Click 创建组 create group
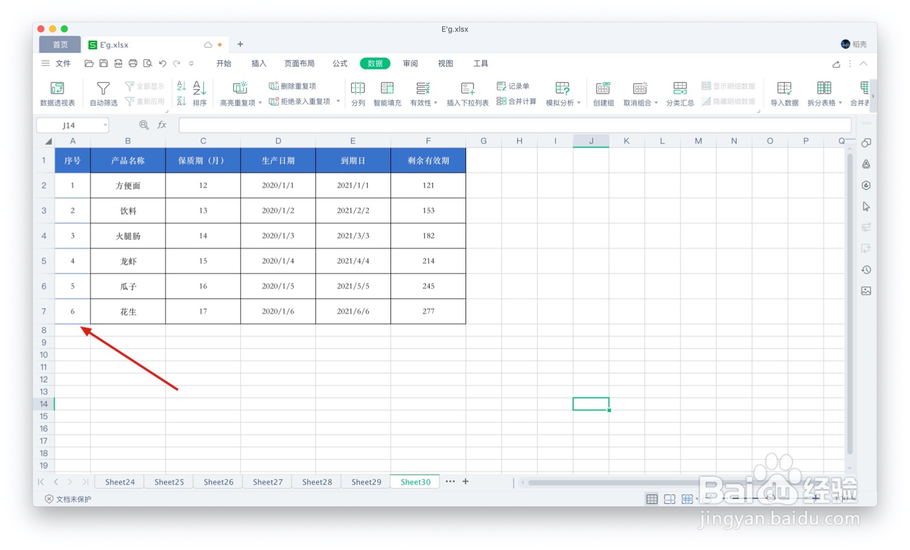 point(603,94)
